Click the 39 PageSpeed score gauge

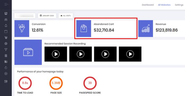(90, 83)
